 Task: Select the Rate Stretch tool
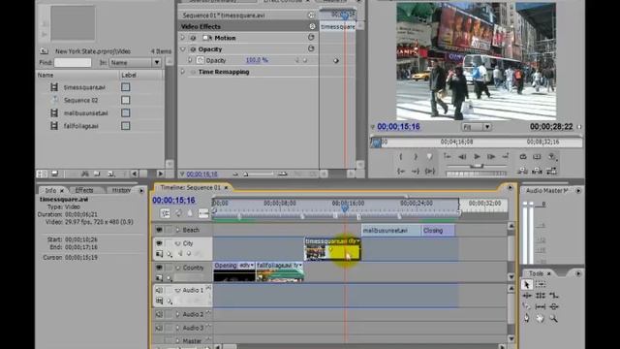click(554, 295)
